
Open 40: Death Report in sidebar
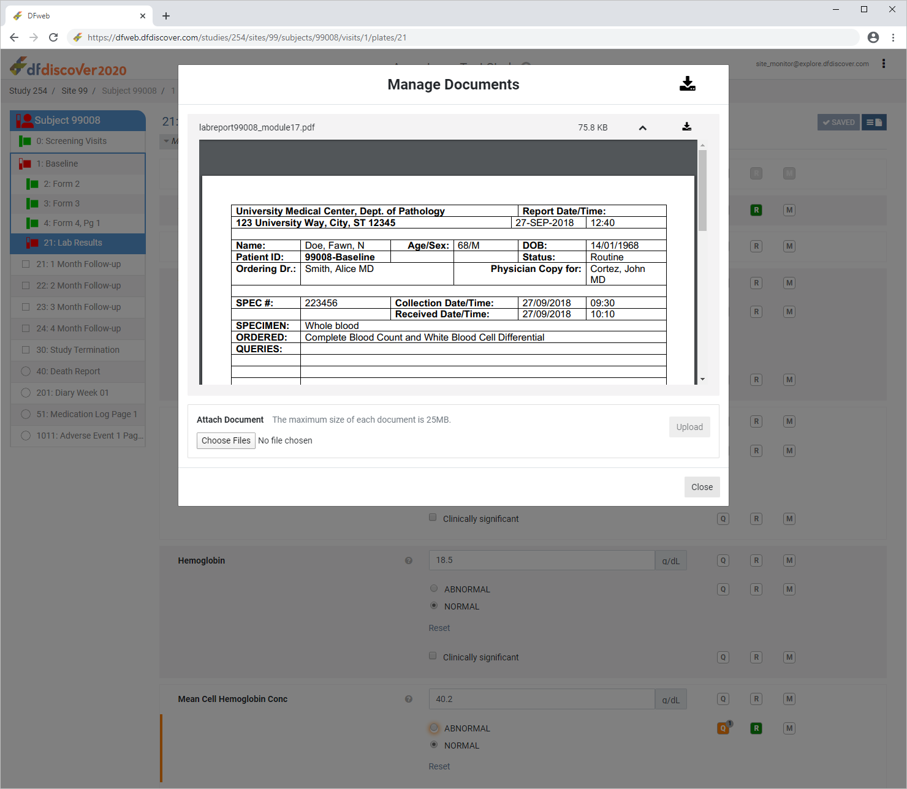click(68, 371)
